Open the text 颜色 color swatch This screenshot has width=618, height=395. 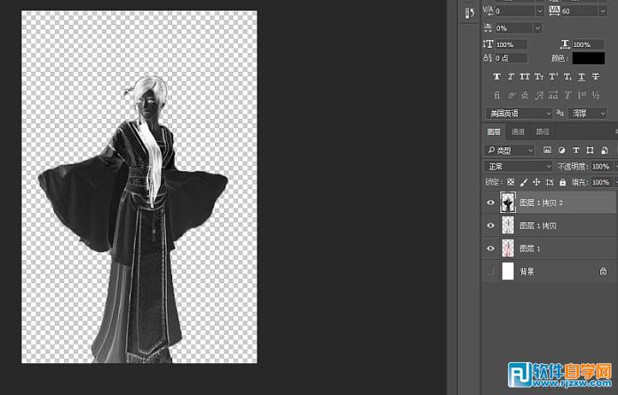point(588,58)
